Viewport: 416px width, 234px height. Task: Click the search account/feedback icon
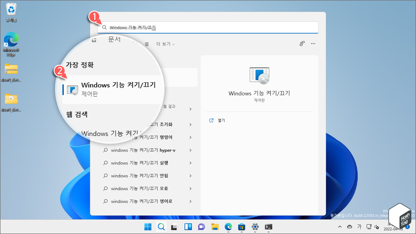point(302,43)
